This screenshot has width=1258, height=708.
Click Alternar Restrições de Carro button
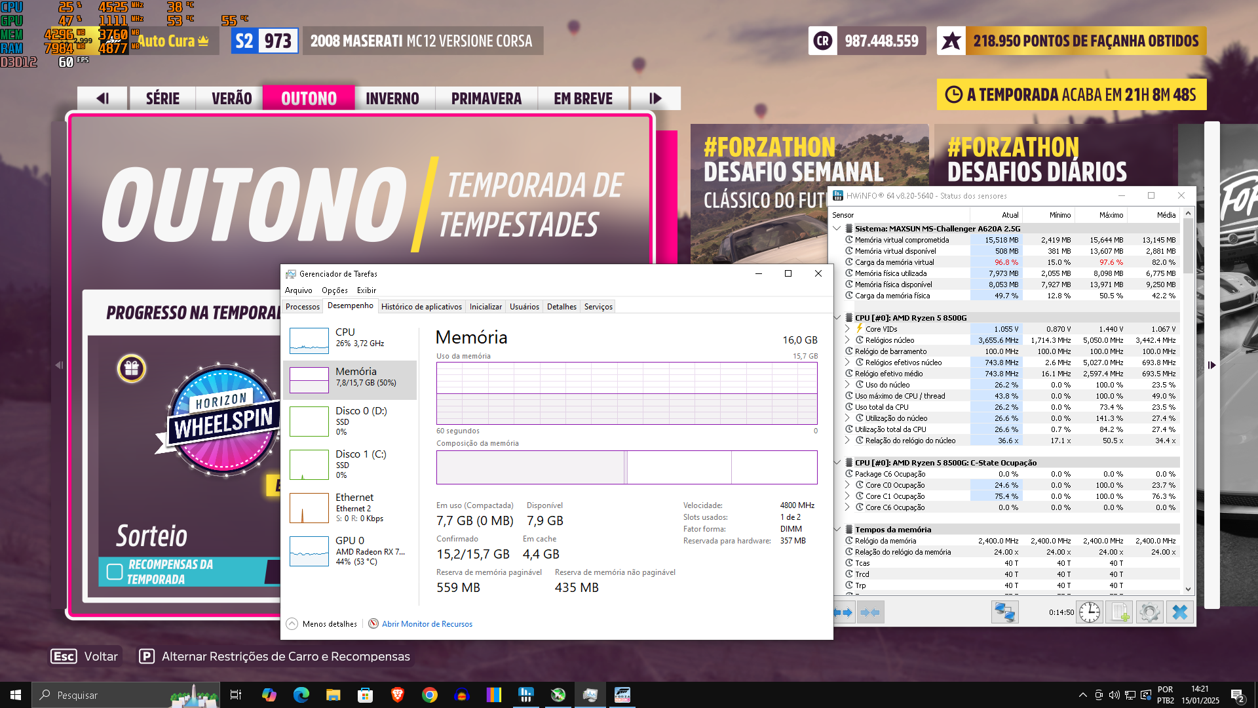point(275,656)
